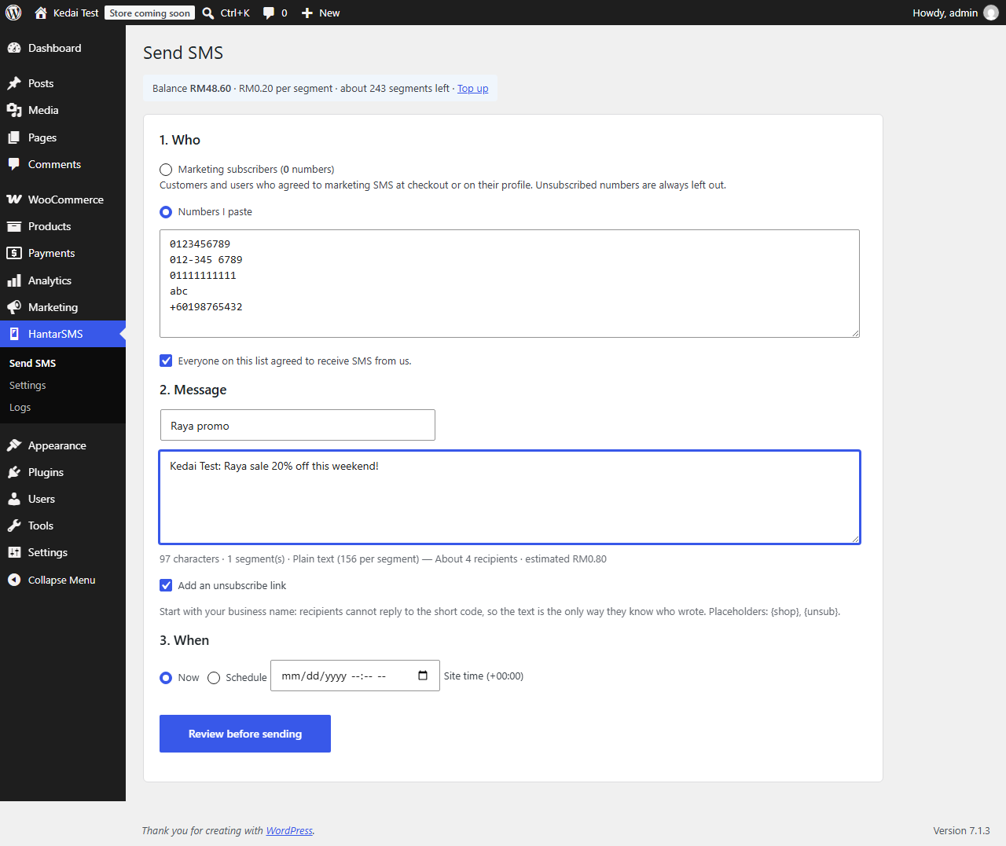This screenshot has height=846, width=1006.
Task: Click the Products archive icon
Action: point(14,226)
